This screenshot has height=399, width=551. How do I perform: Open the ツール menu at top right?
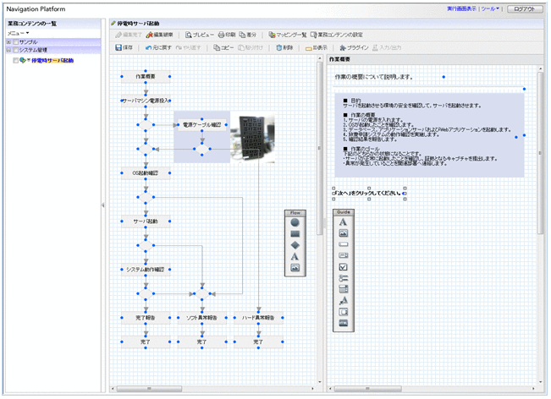click(x=489, y=8)
